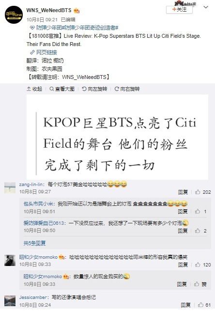
Task: Like Jessicamber's comment thumbs-up icon
Action: 200,305
